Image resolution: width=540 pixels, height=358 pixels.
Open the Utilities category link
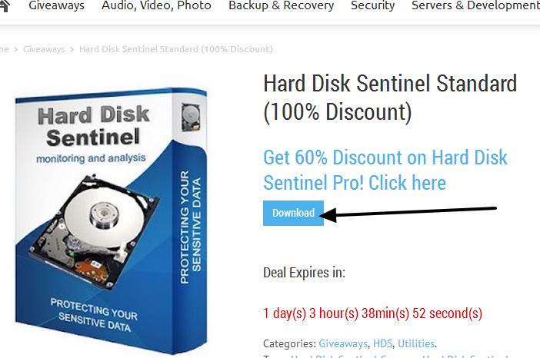pyautogui.click(x=416, y=343)
